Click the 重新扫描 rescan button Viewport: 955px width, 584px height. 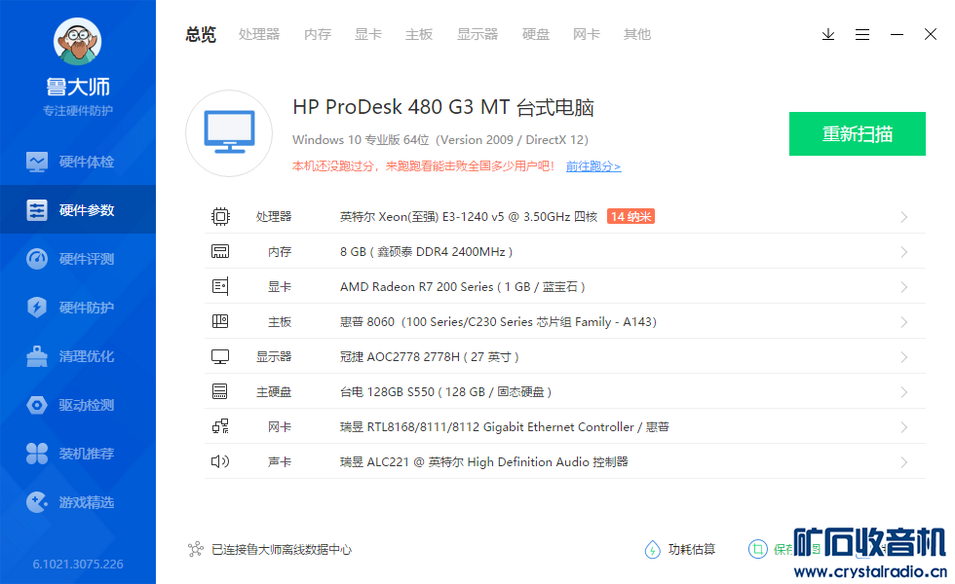pyautogui.click(x=857, y=134)
